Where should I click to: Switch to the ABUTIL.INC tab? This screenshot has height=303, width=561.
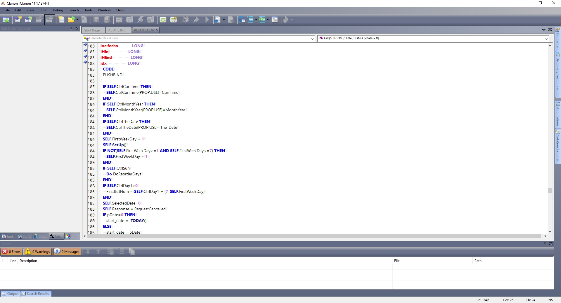coord(117,30)
